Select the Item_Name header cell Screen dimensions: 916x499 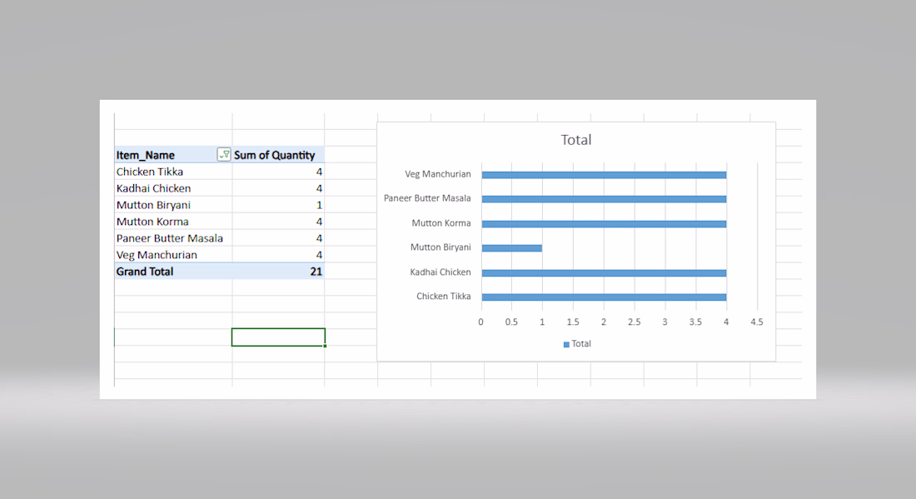(x=173, y=154)
